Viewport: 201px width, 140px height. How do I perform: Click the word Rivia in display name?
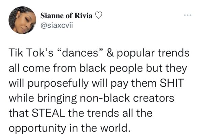pos(83,16)
